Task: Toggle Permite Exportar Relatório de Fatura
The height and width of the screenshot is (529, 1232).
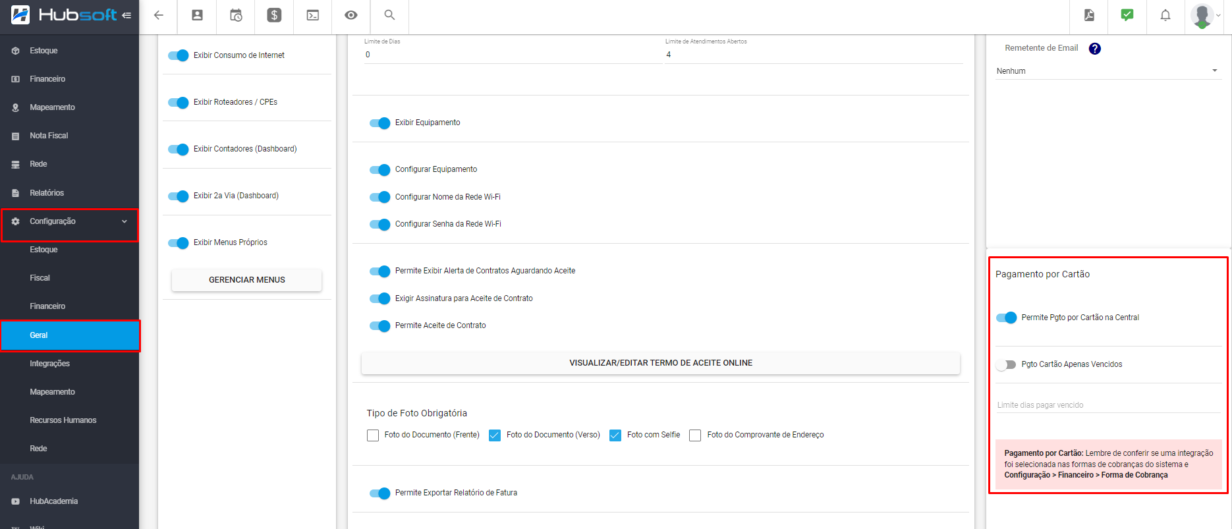Action: pos(380,493)
